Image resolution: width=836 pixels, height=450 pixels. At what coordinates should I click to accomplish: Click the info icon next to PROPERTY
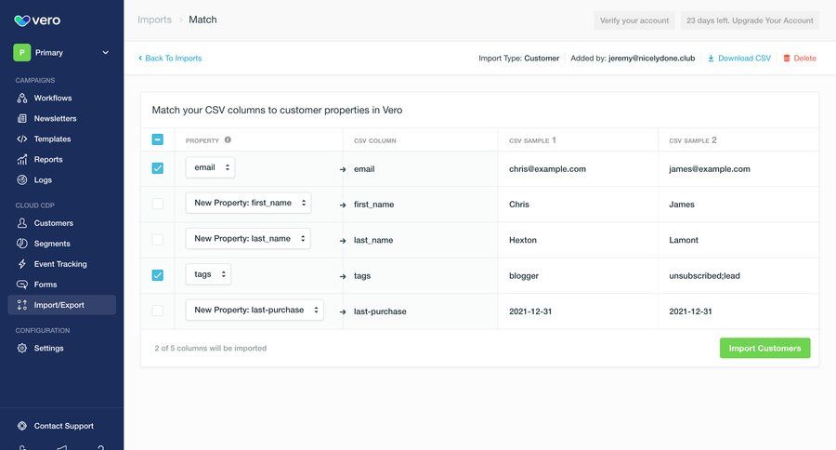(228, 139)
